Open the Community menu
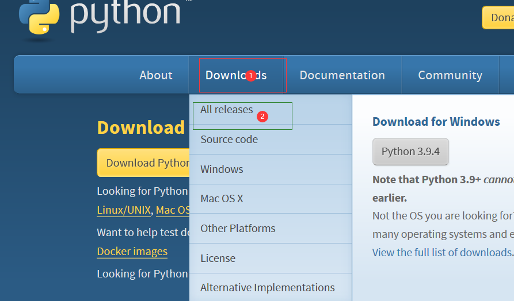514x301 pixels. (x=450, y=75)
